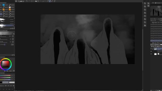
Task: Click the Sub Tool Brush tab
Action: (3, 3)
